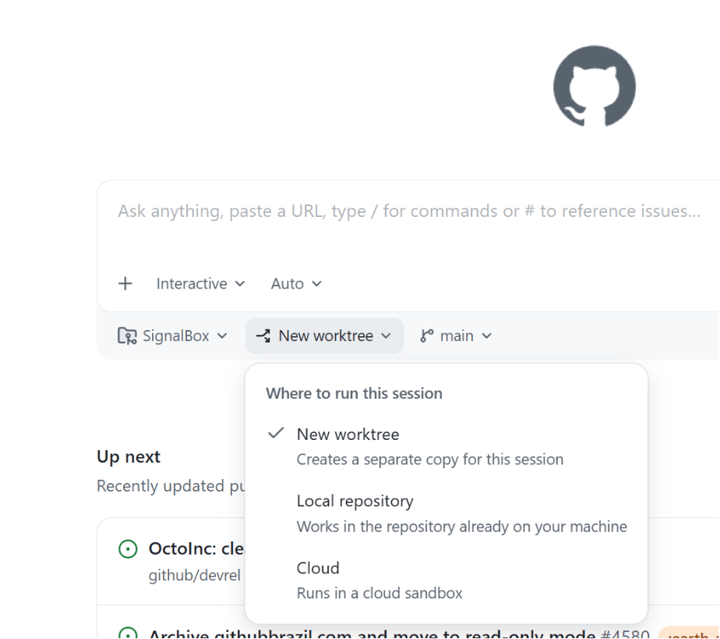Select the New worktree menu option

pos(446,446)
